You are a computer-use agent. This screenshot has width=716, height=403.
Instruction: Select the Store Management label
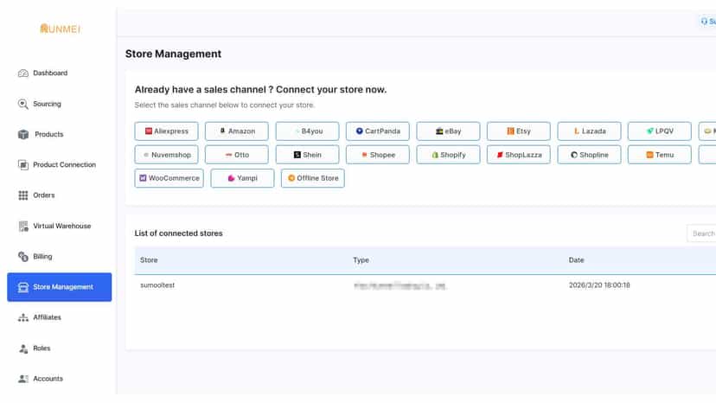63,287
